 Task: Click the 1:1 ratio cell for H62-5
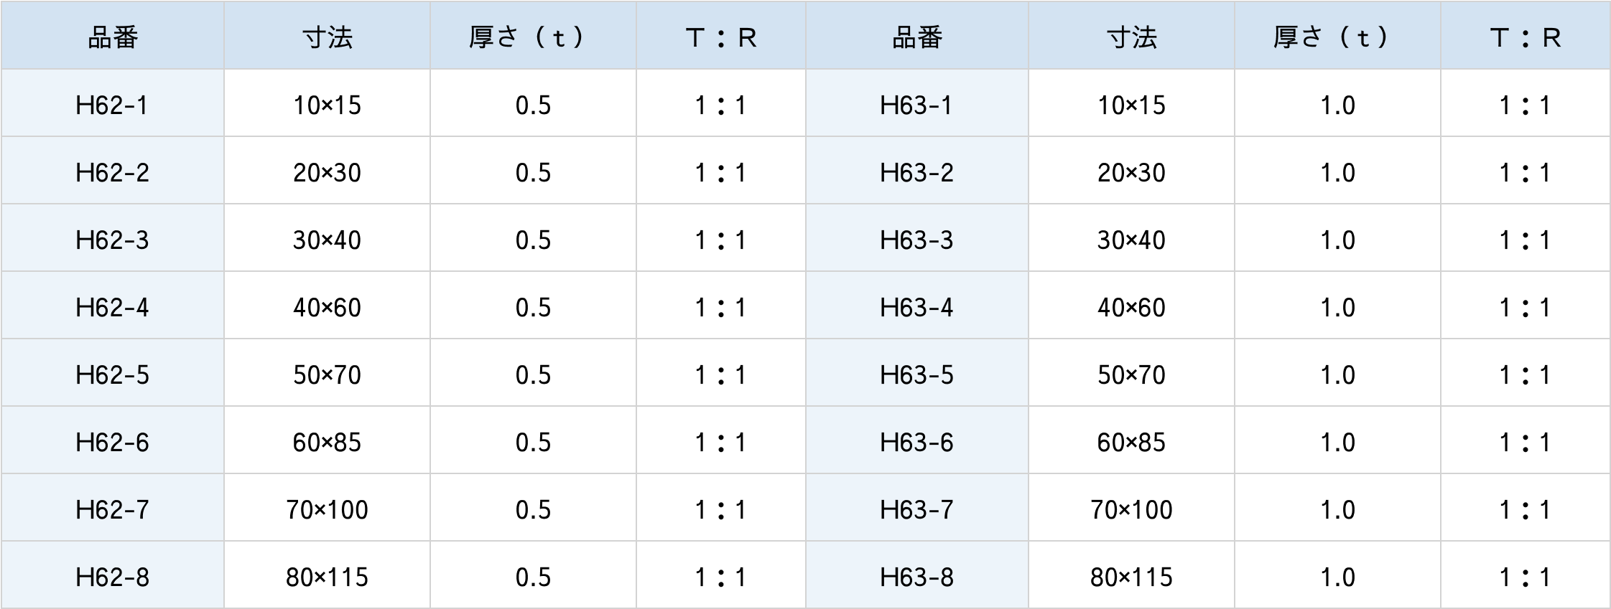[x=720, y=375]
